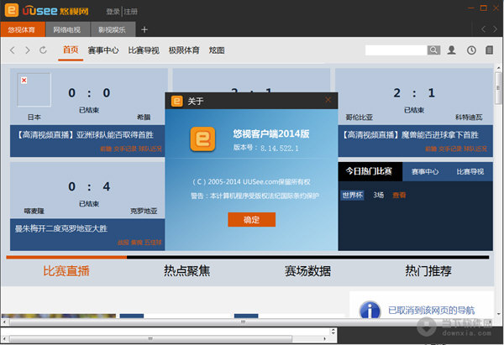Open the 首页 navigation item
The image size is (504, 345).
coord(71,50)
